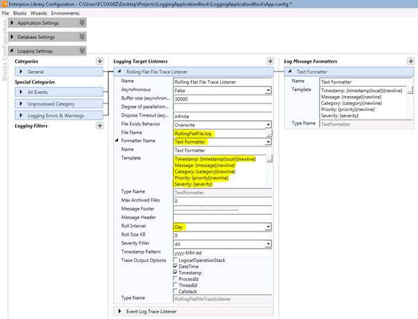Image resolution: width=418 pixels, height=319 pixels.
Task: Click the Logging Filters heading
Action: point(31,126)
